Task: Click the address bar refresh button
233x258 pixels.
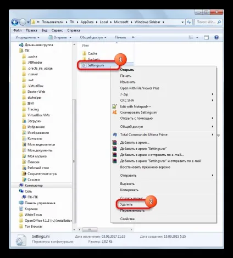Action: pyautogui.click(x=189, y=22)
